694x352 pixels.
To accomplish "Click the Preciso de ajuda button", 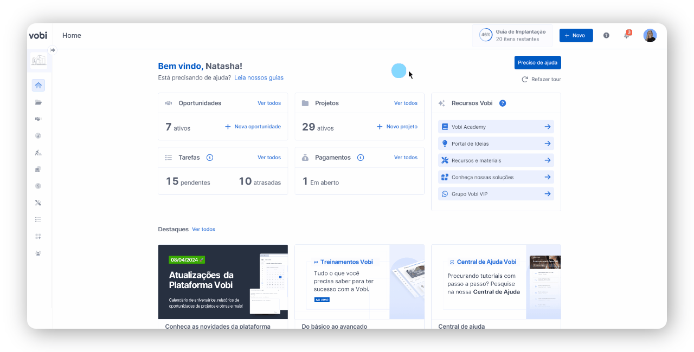I will pyautogui.click(x=538, y=63).
